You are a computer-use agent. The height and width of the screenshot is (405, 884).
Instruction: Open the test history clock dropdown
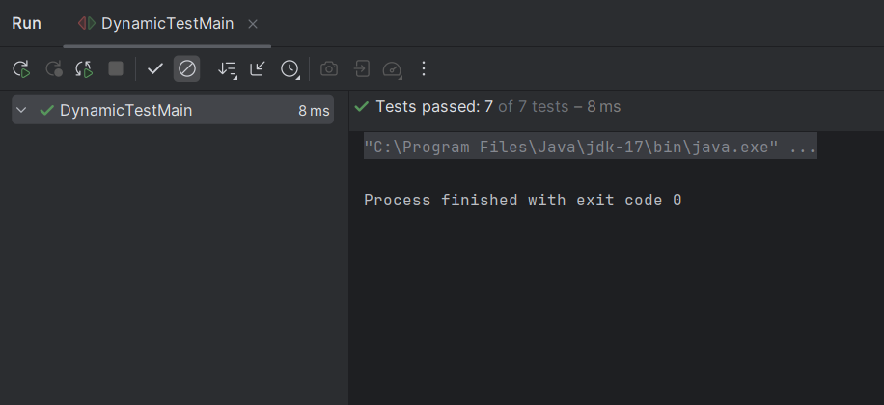(290, 68)
